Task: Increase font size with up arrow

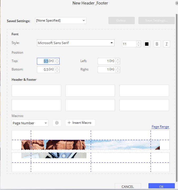Action: tap(138, 42)
